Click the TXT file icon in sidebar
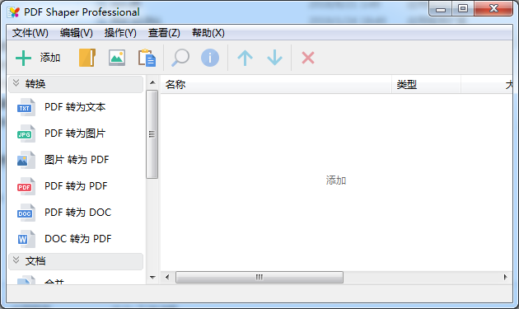519x309 pixels. pos(26,107)
